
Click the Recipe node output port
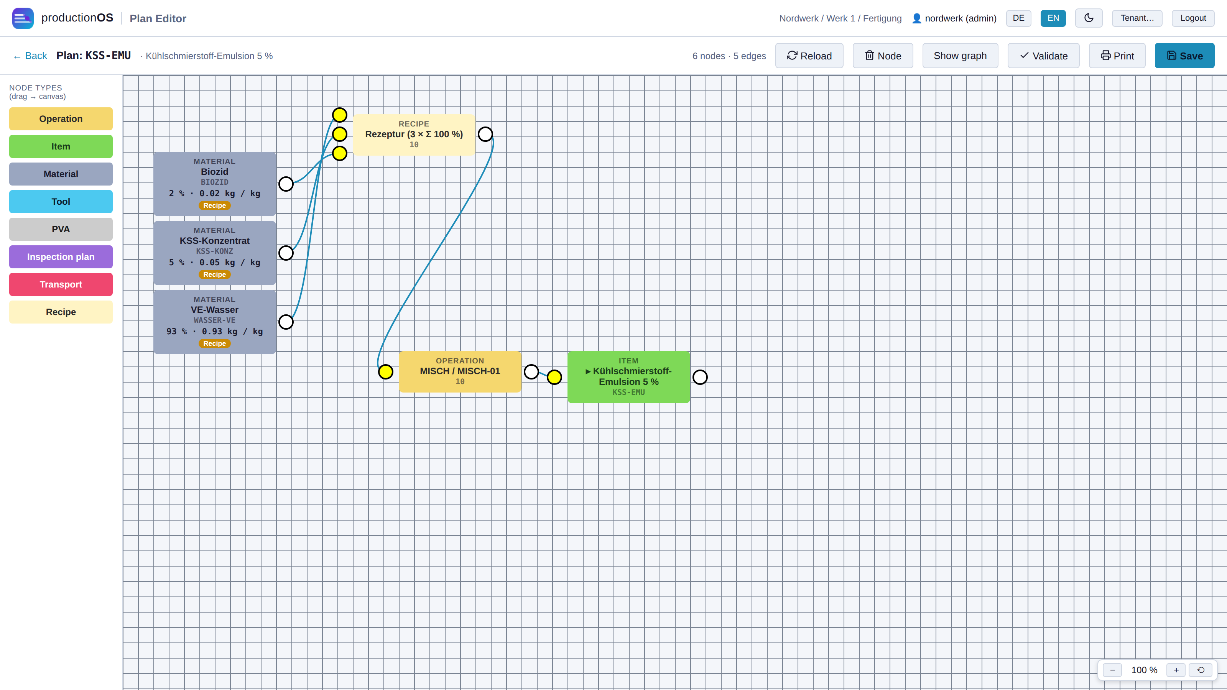(x=485, y=134)
